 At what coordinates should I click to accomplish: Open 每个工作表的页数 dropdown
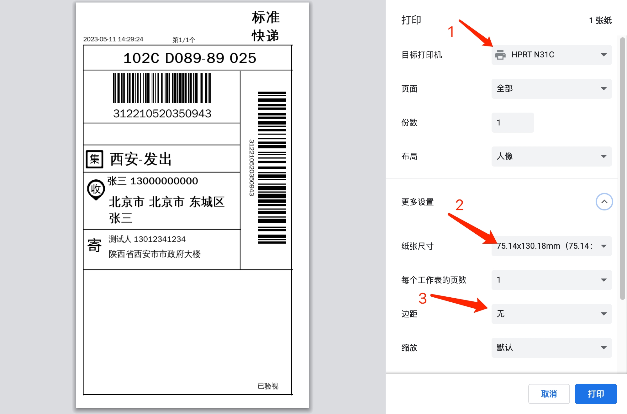(x=551, y=280)
